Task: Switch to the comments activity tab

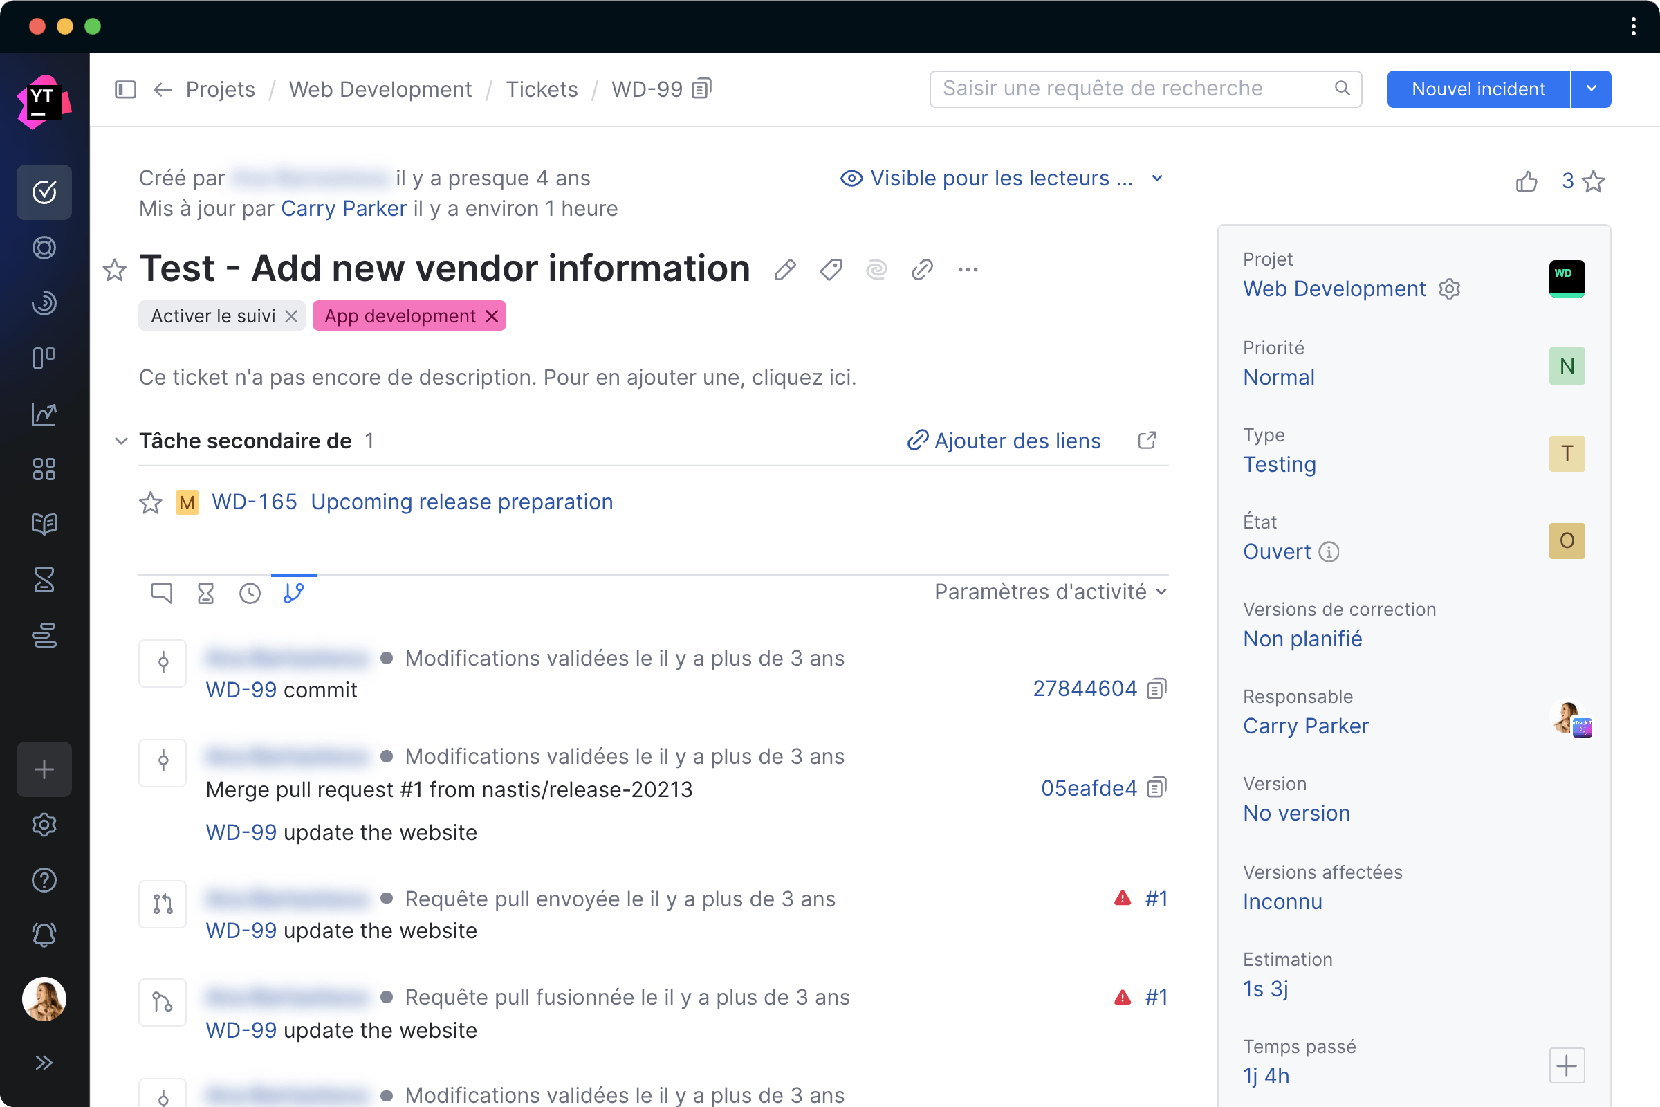Action: (x=161, y=593)
